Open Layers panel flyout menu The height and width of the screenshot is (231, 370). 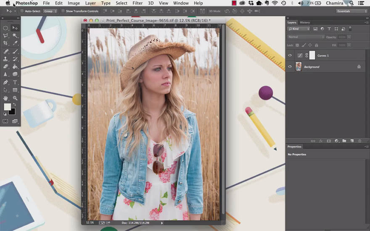pos(366,22)
